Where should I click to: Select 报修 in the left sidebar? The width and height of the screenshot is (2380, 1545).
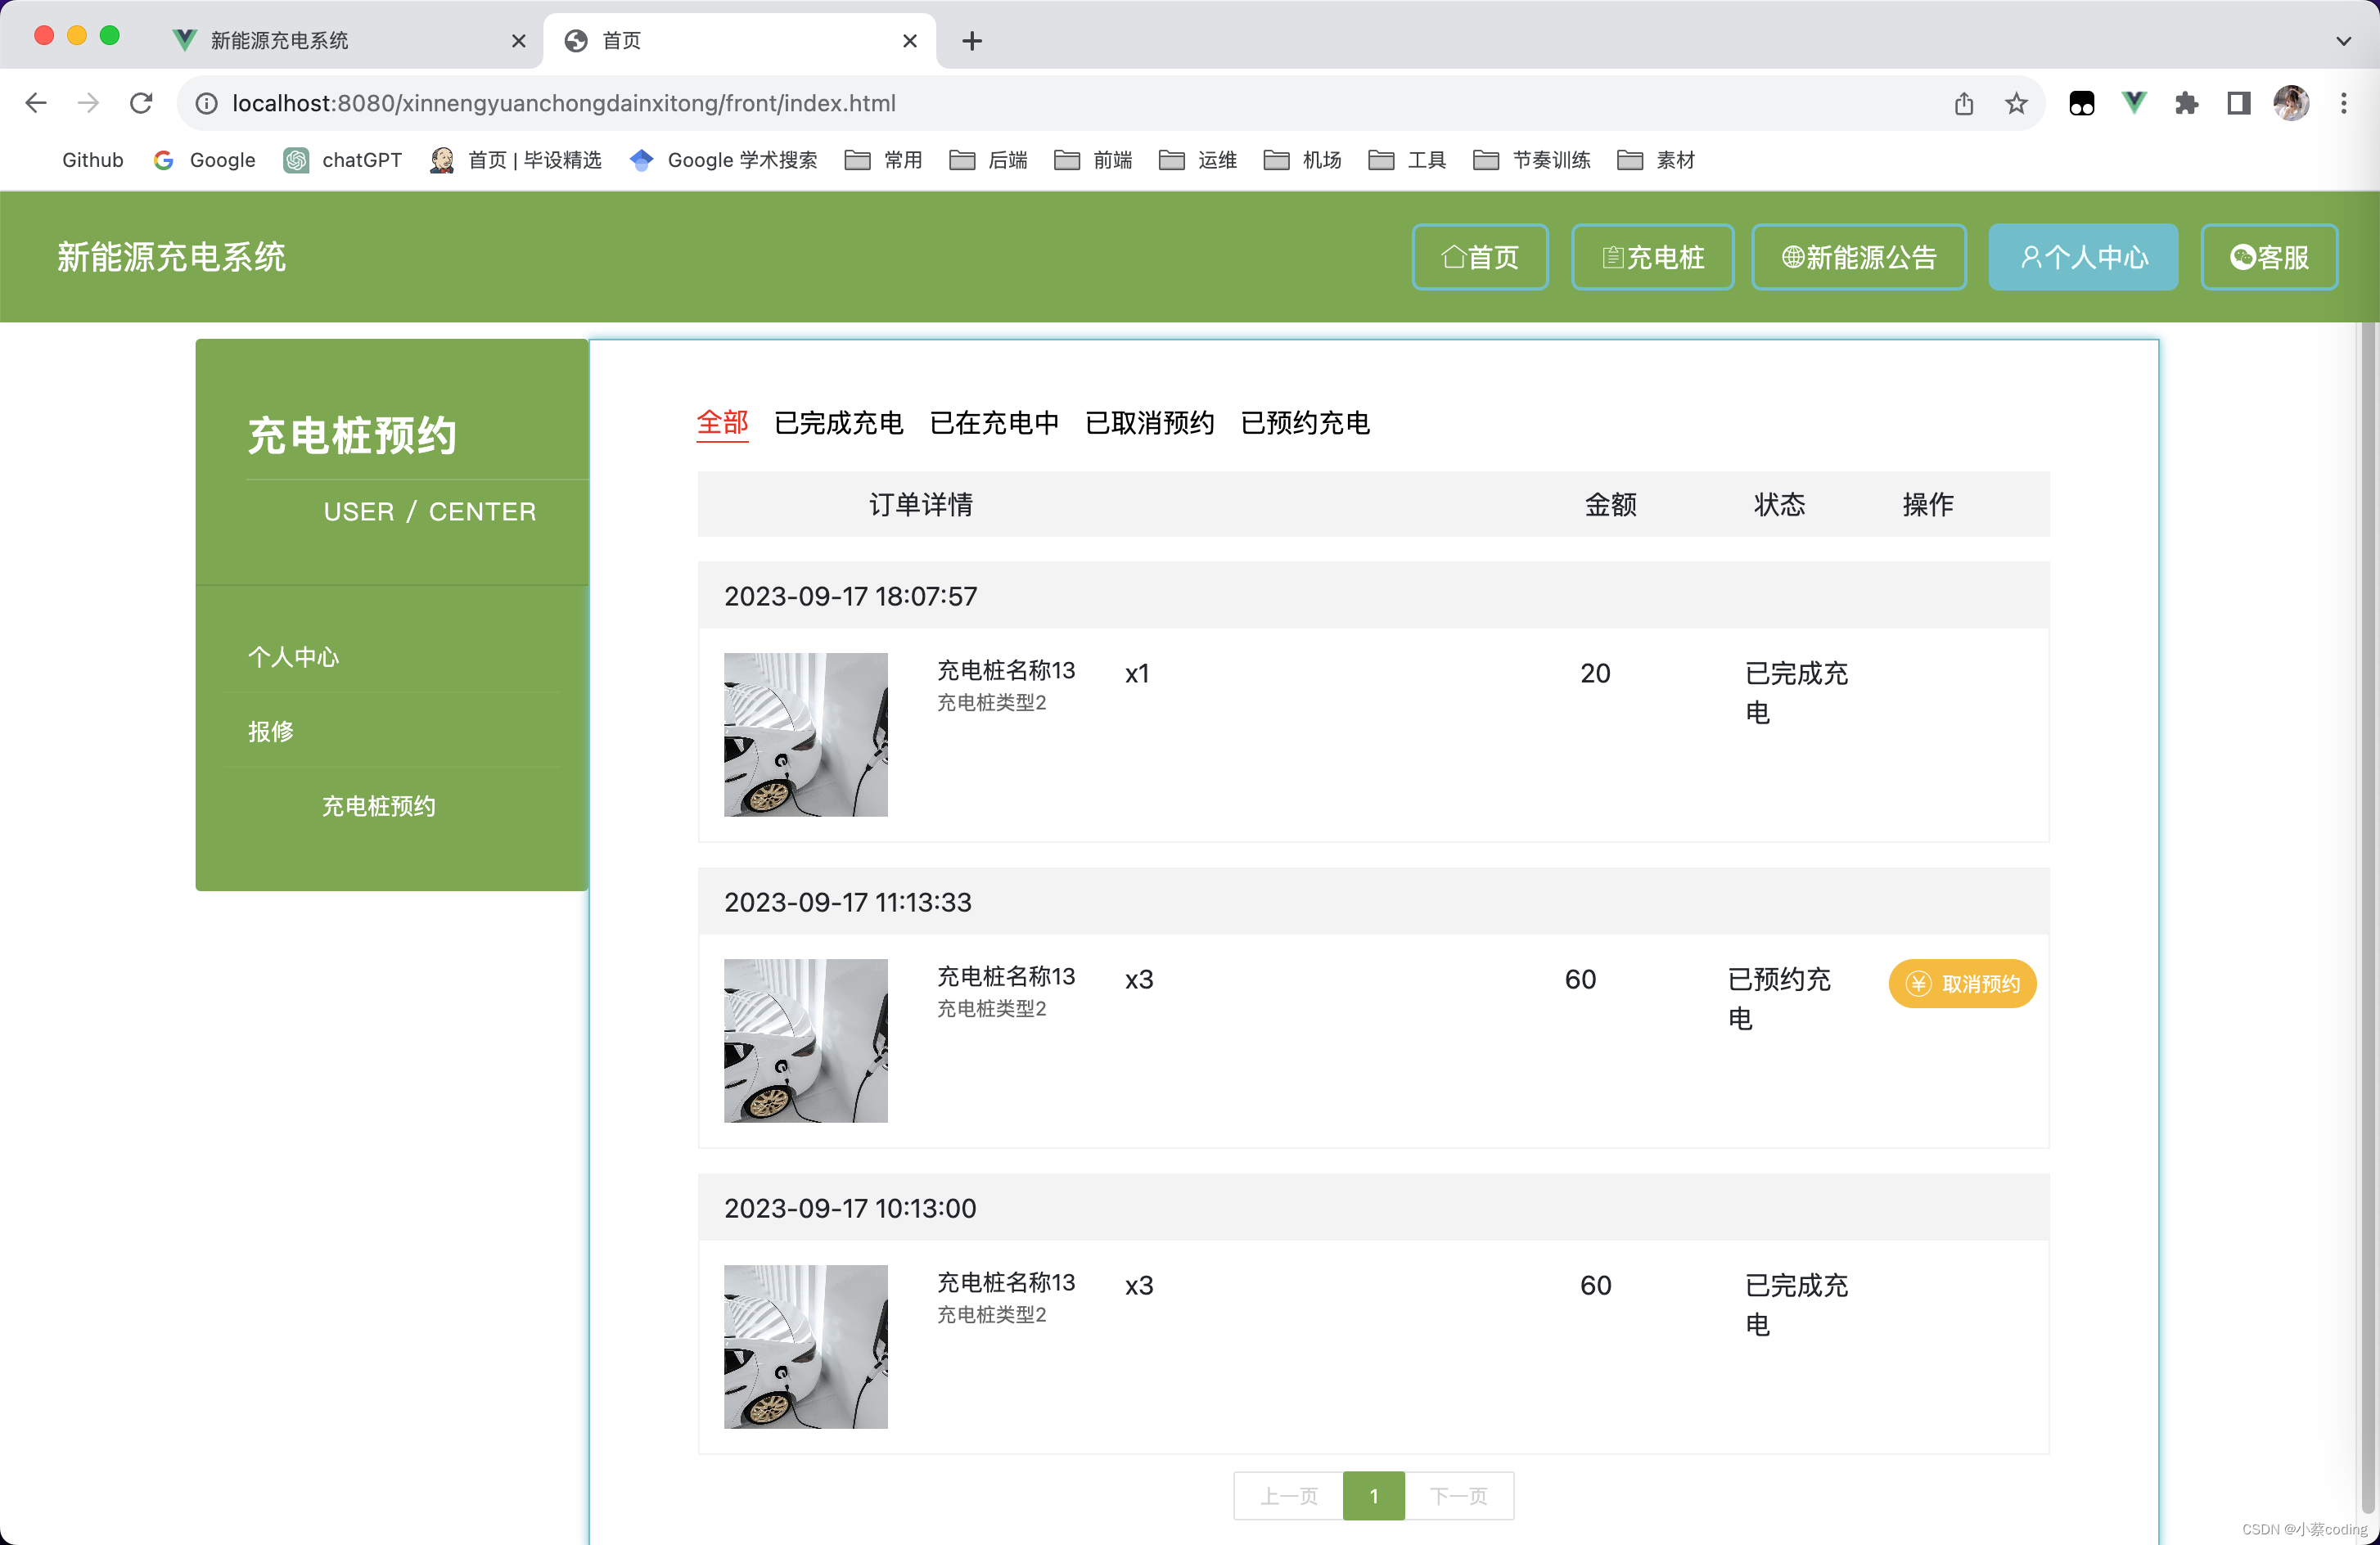coord(271,731)
